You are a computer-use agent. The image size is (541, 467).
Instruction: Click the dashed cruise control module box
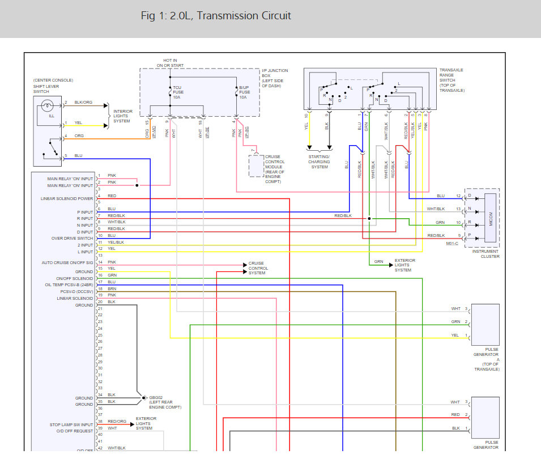pos(257,166)
